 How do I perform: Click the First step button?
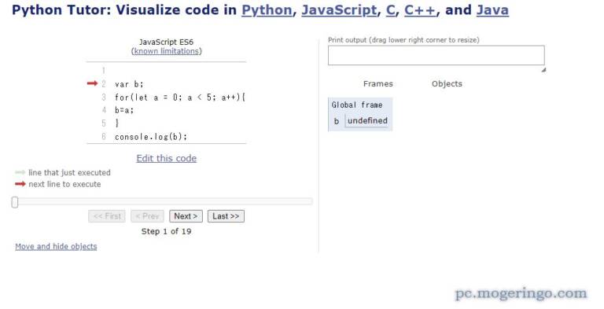[x=107, y=216]
